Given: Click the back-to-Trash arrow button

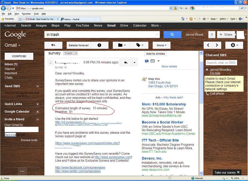Looking at the screenshot, I should click(53, 45).
